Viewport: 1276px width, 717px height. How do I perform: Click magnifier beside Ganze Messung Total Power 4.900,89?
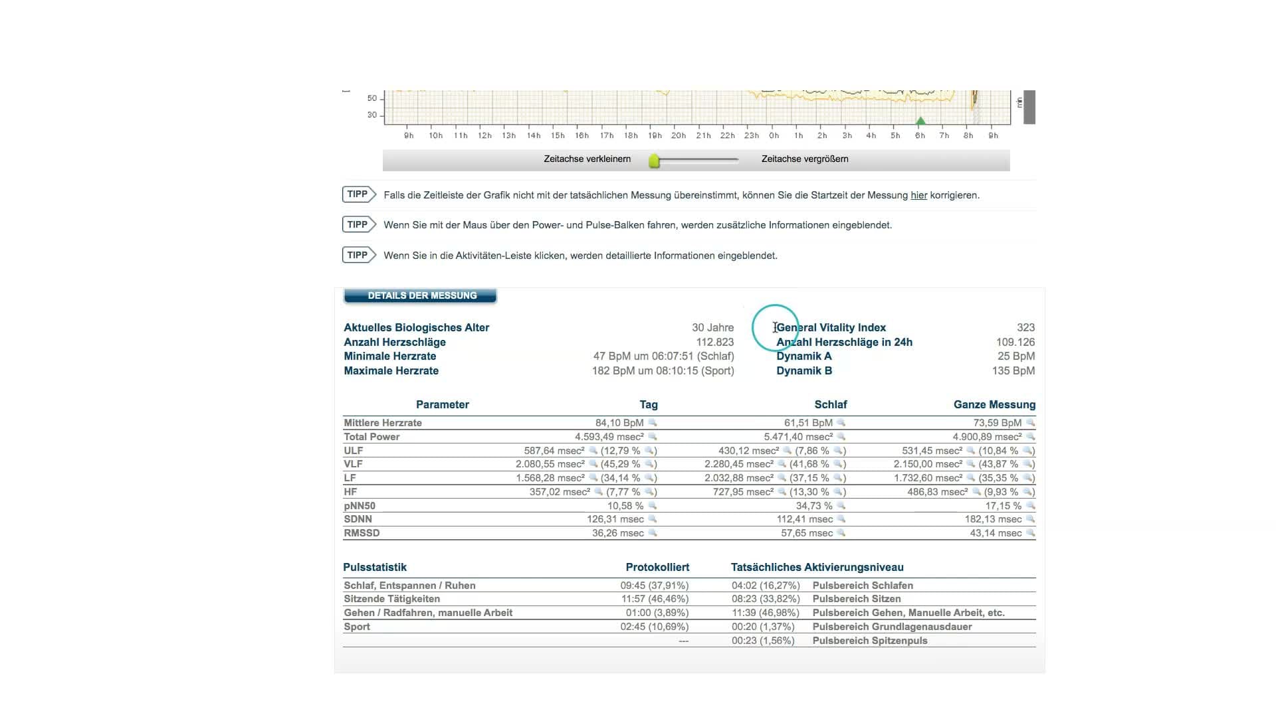[x=1031, y=437]
